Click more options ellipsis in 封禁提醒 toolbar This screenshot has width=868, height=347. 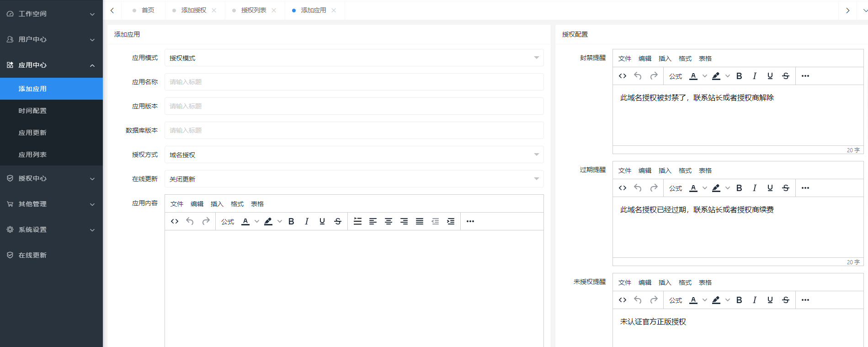pyautogui.click(x=805, y=76)
